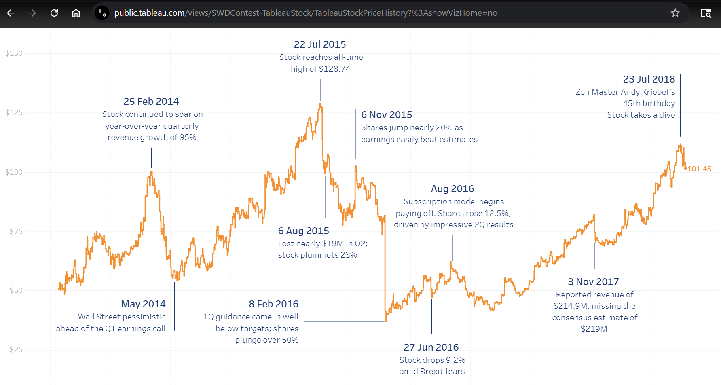The width and height of the screenshot is (721, 385).
Task: Select the 27 Jun 2016 Brexit annotation
Action: point(431,347)
